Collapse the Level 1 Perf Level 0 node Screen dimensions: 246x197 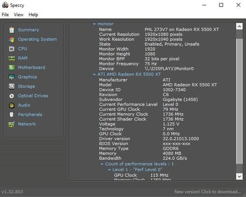(109, 169)
